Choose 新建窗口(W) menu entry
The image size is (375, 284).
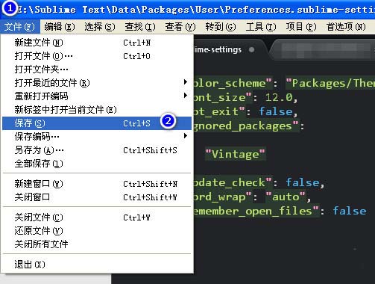[x=97, y=184]
